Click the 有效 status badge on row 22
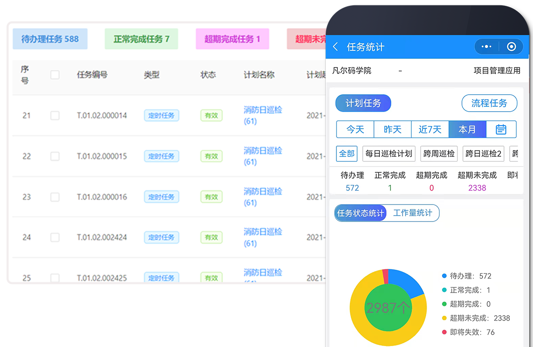This screenshot has height=347, width=533. [211, 156]
